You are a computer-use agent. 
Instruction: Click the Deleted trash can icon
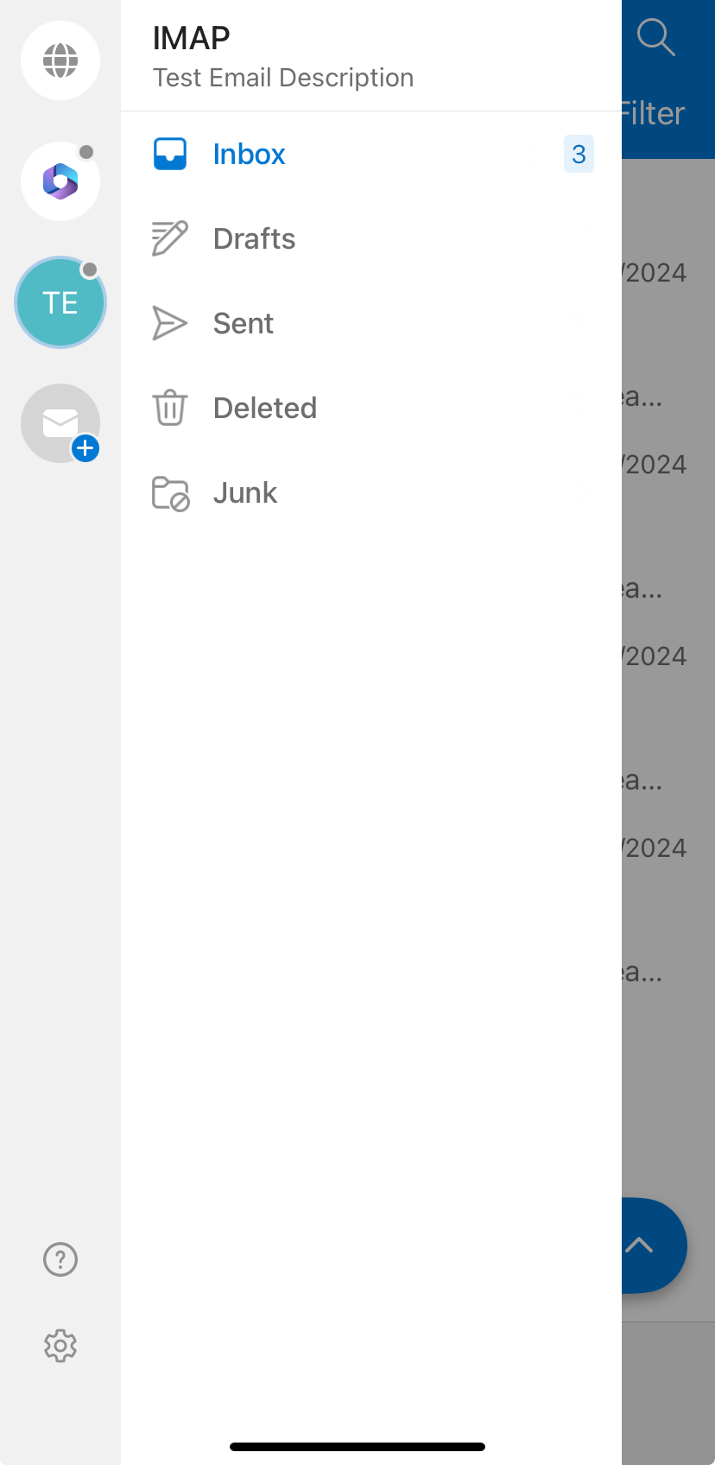[x=170, y=408]
